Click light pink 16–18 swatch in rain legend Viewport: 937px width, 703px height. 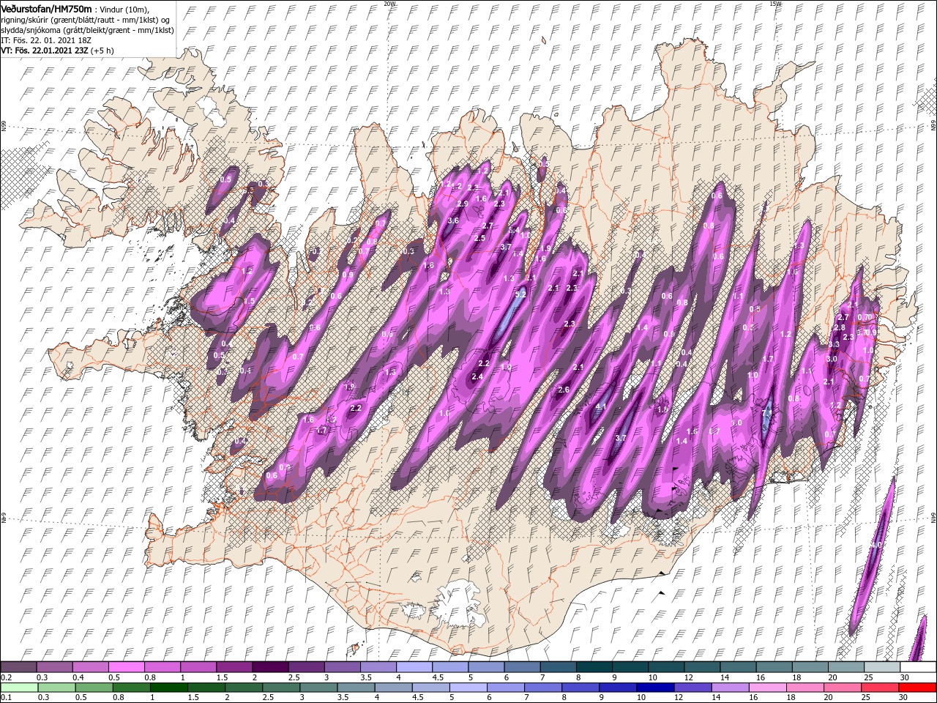(766, 688)
